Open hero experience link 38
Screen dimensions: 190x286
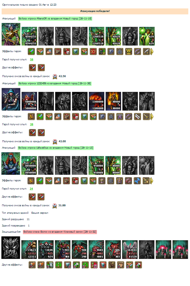pos(32,124)
